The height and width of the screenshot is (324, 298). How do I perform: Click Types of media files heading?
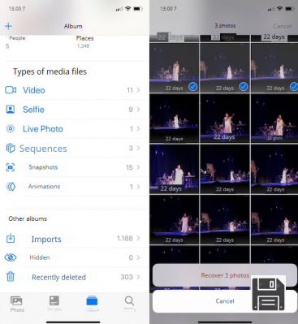click(50, 71)
